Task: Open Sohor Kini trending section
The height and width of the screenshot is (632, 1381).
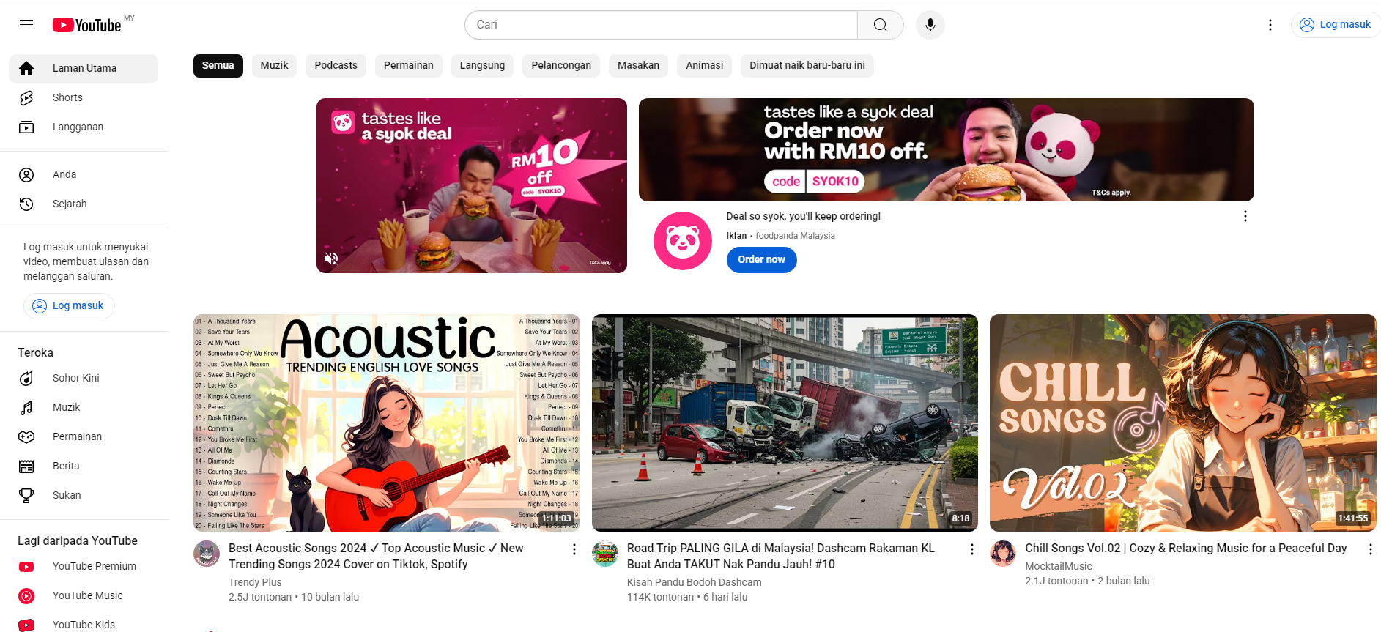Action: 84,378
